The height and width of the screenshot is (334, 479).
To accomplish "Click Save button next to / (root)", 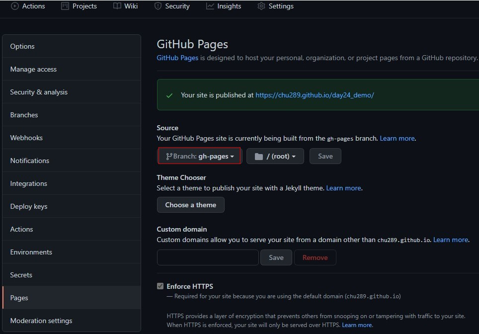I will [325, 156].
